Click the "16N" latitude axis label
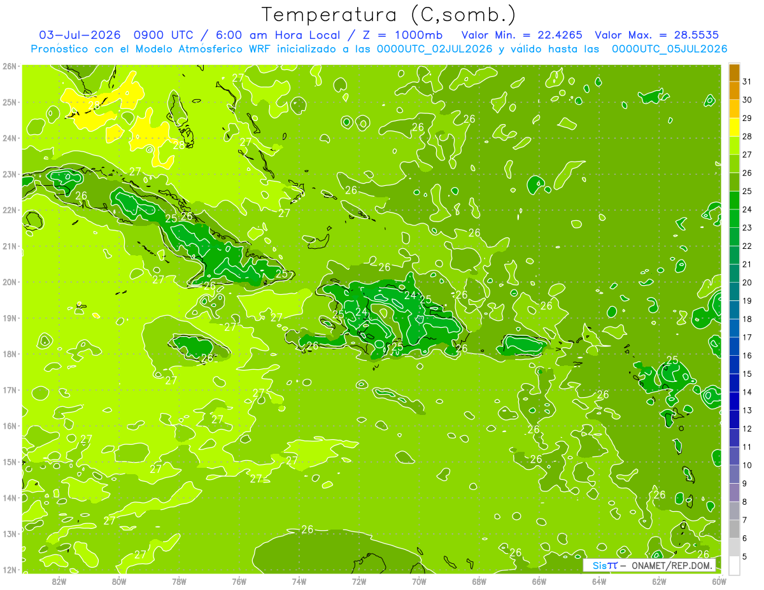764x590 pixels. 10,426
